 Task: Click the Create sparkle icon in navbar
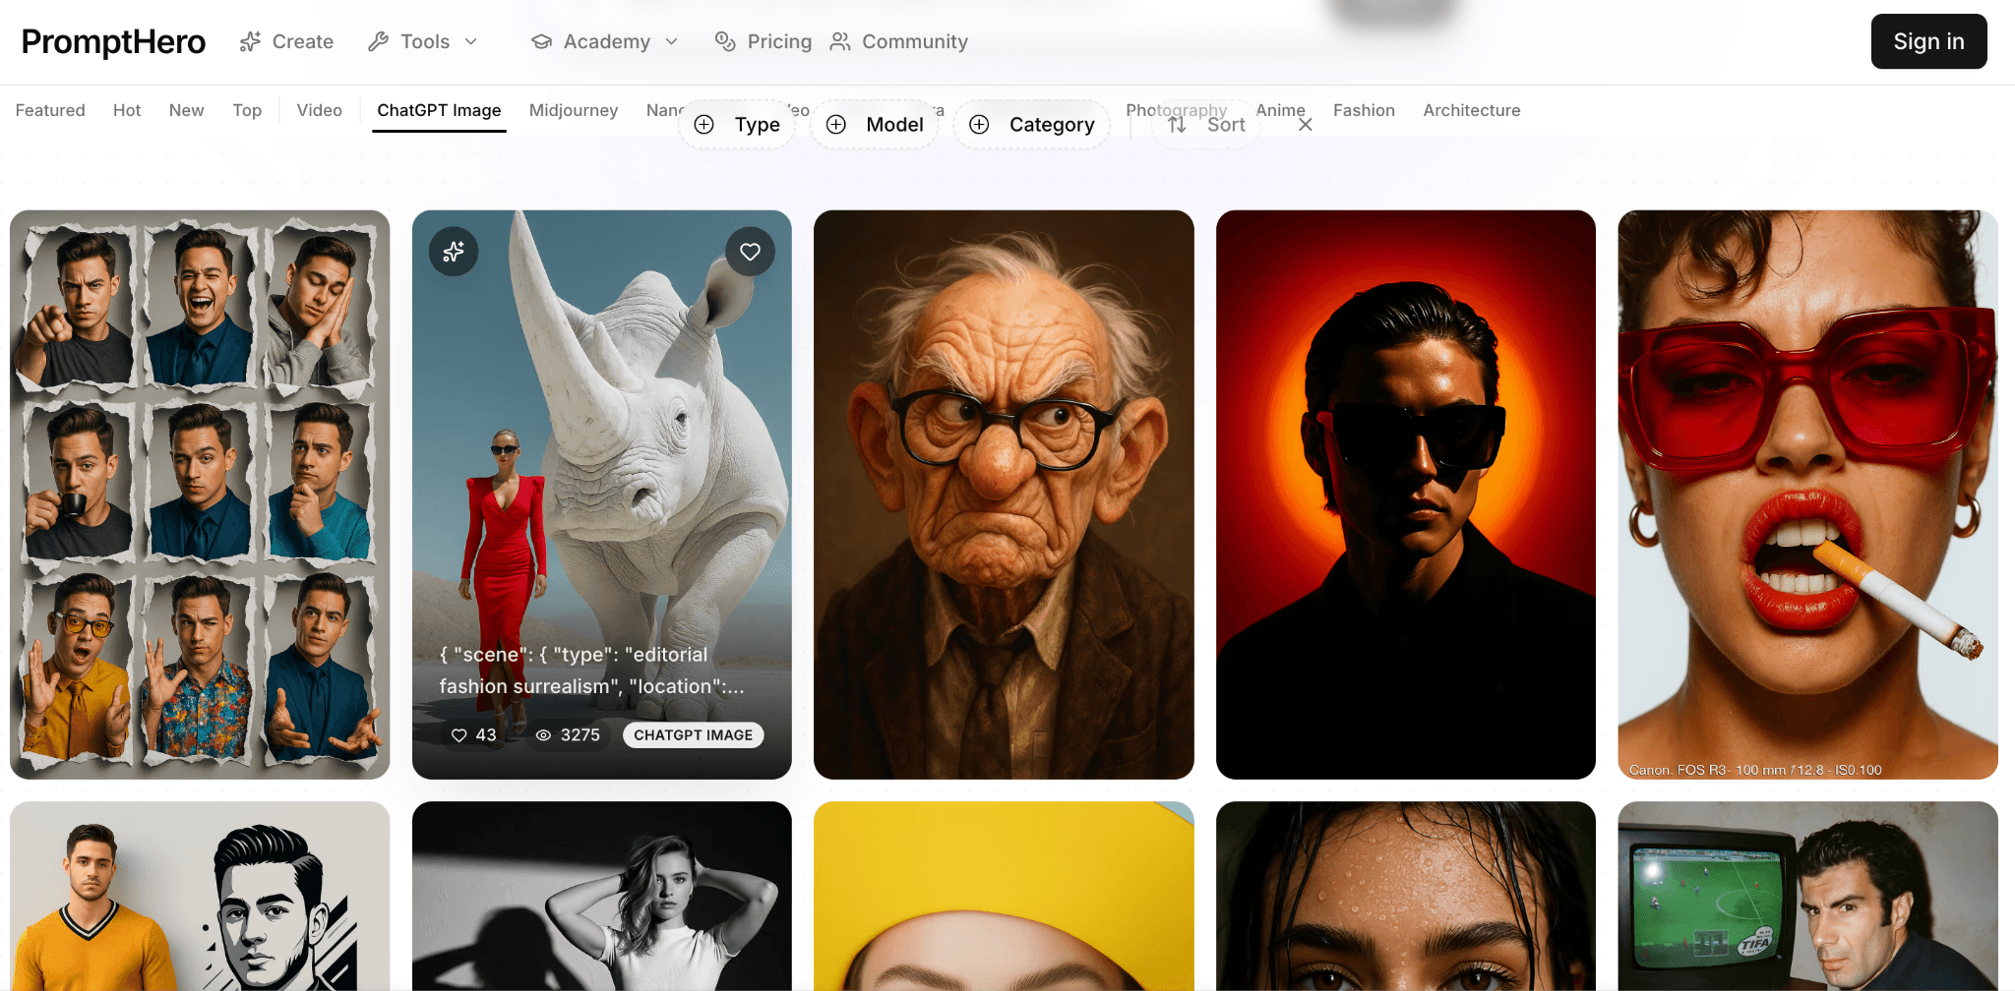coord(250,41)
